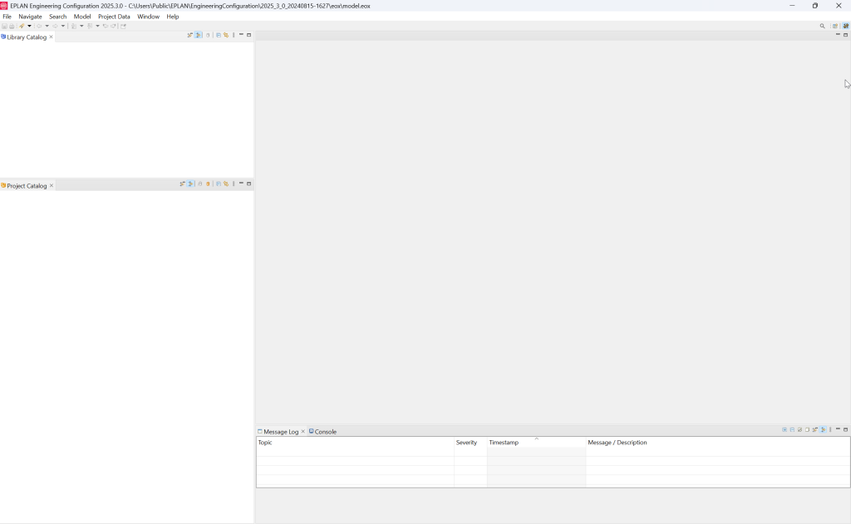Click the Back navigation arrow in toolbar
This screenshot has width=851, height=524.
39,26
